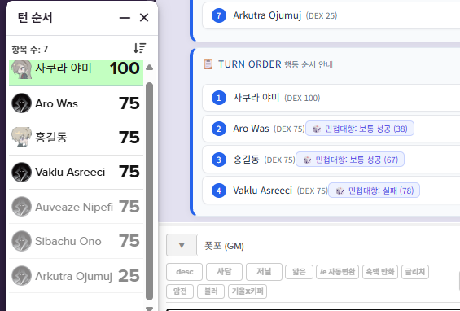This screenshot has width=460, height=311.
Task: Close the 턴 순서 panel
Action: (x=144, y=18)
